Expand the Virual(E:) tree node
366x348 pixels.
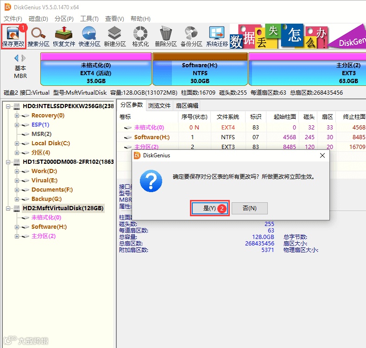pyautogui.click(x=17, y=180)
